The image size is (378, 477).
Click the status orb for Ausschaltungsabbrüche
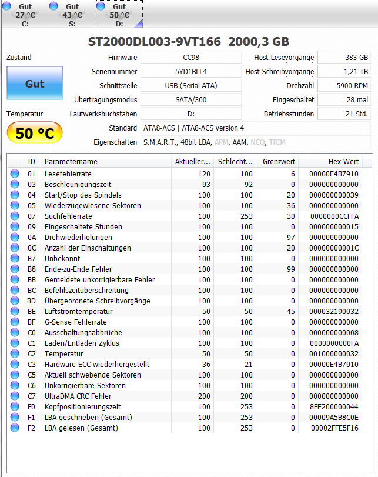click(15, 332)
